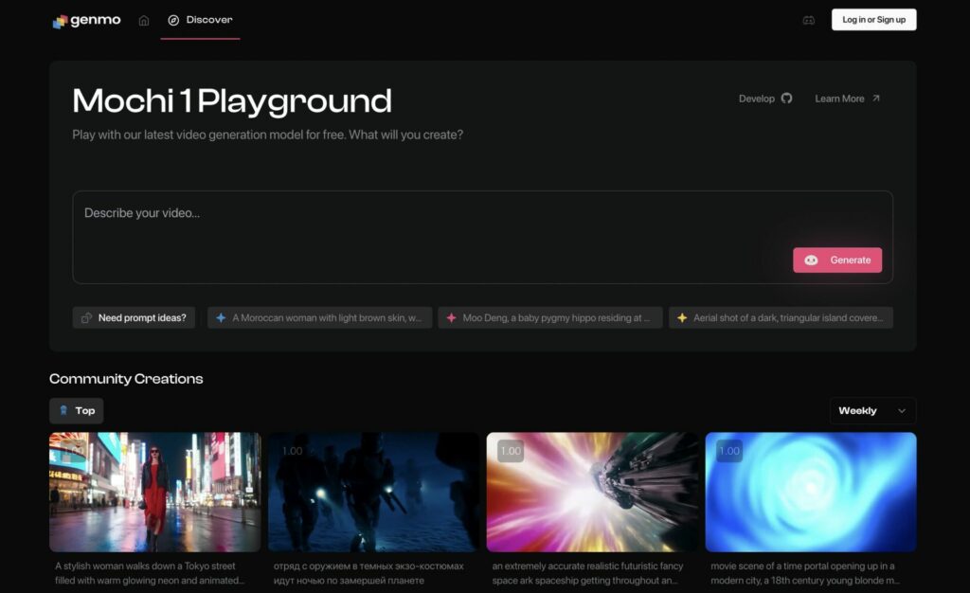Expand the Weekly time range dropdown
This screenshot has height=593, width=970.
tap(872, 410)
